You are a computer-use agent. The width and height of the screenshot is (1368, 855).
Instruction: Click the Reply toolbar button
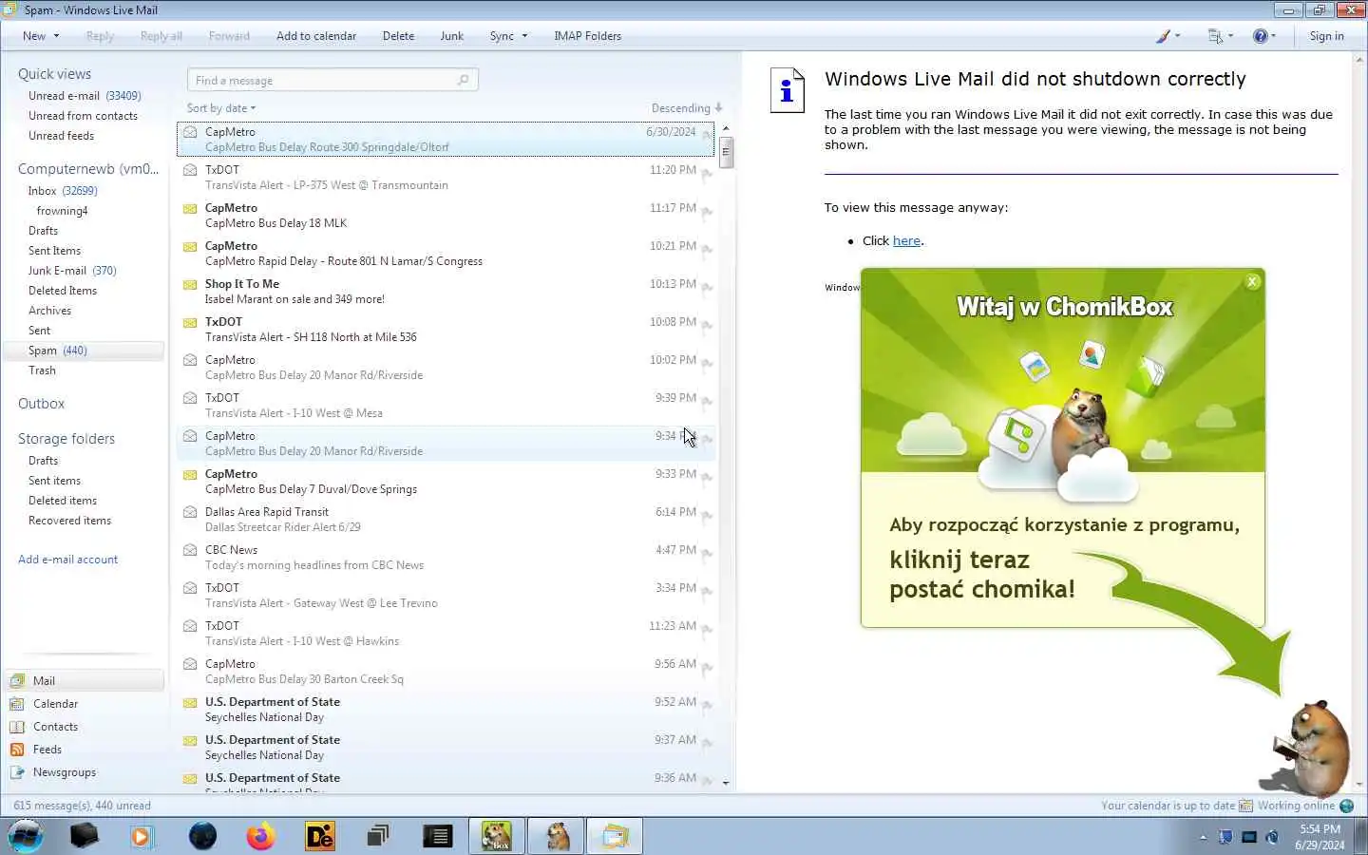coord(100,36)
